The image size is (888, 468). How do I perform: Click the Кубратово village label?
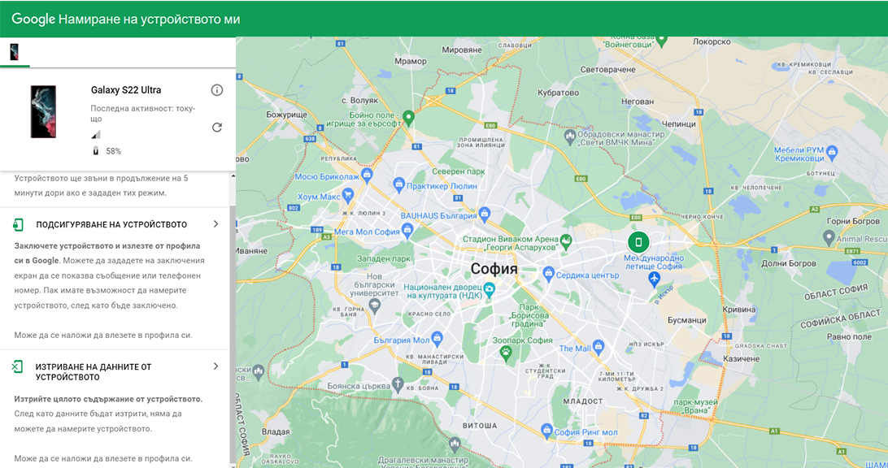[x=558, y=93]
